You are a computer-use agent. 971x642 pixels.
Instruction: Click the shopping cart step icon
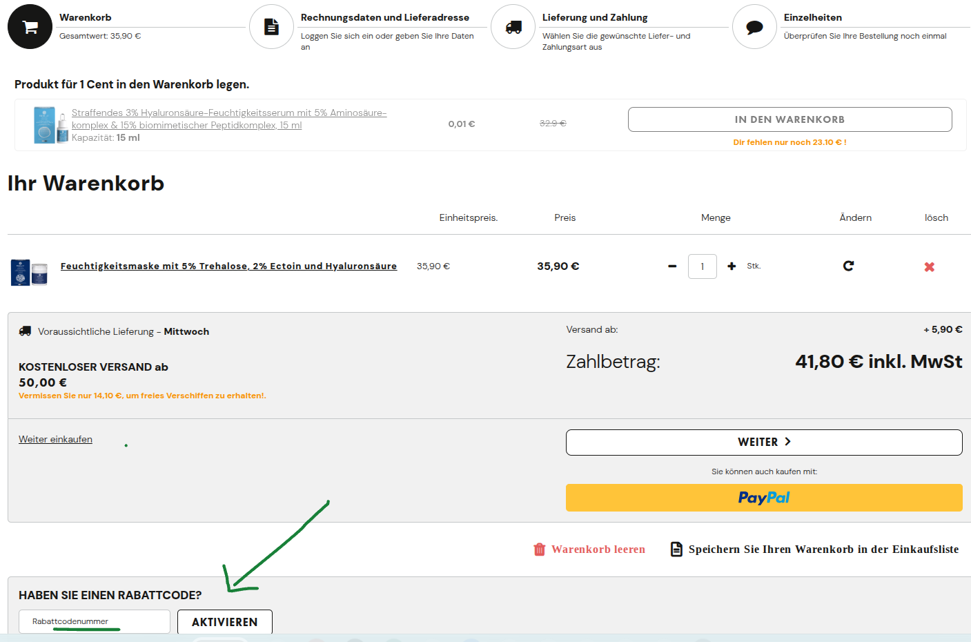pyautogui.click(x=30, y=27)
